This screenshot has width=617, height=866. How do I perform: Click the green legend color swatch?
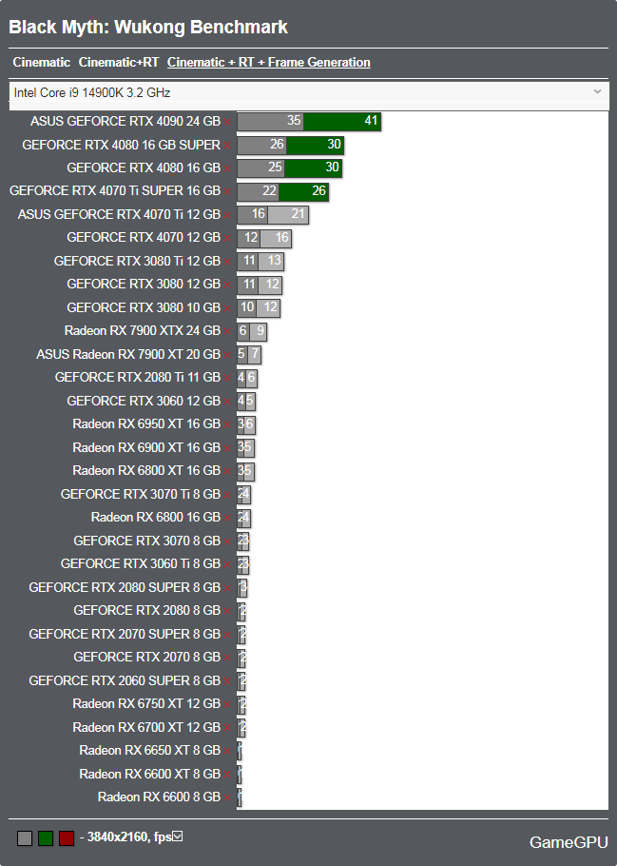(46, 838)
